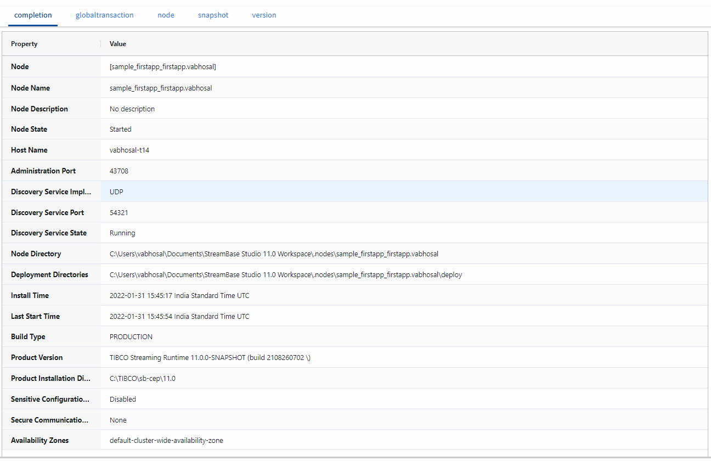This screenshot has width=711, height=461.
Task: Select the Node Directory path value
Action: pos(274,254)
